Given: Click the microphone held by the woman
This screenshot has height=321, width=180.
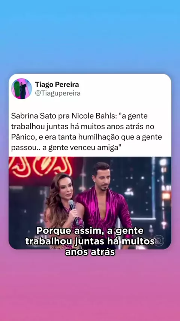Looking at the screenshot, I should coord(73,212).
